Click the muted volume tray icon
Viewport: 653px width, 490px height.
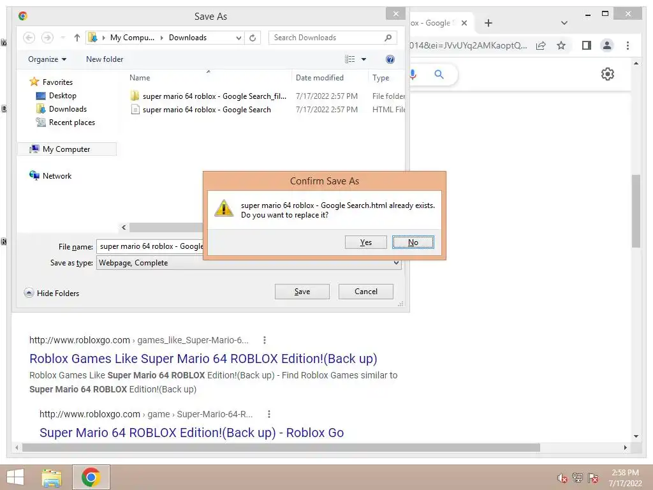point(562,478)
